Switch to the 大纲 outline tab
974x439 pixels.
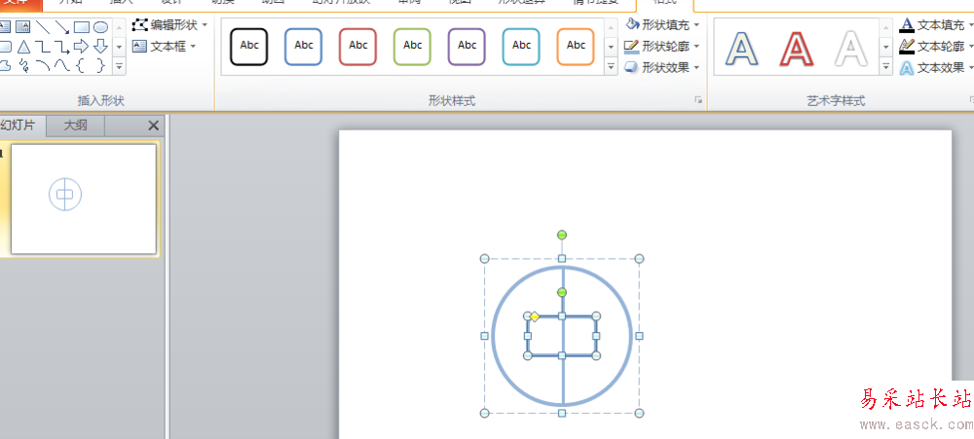pos(75,126)
